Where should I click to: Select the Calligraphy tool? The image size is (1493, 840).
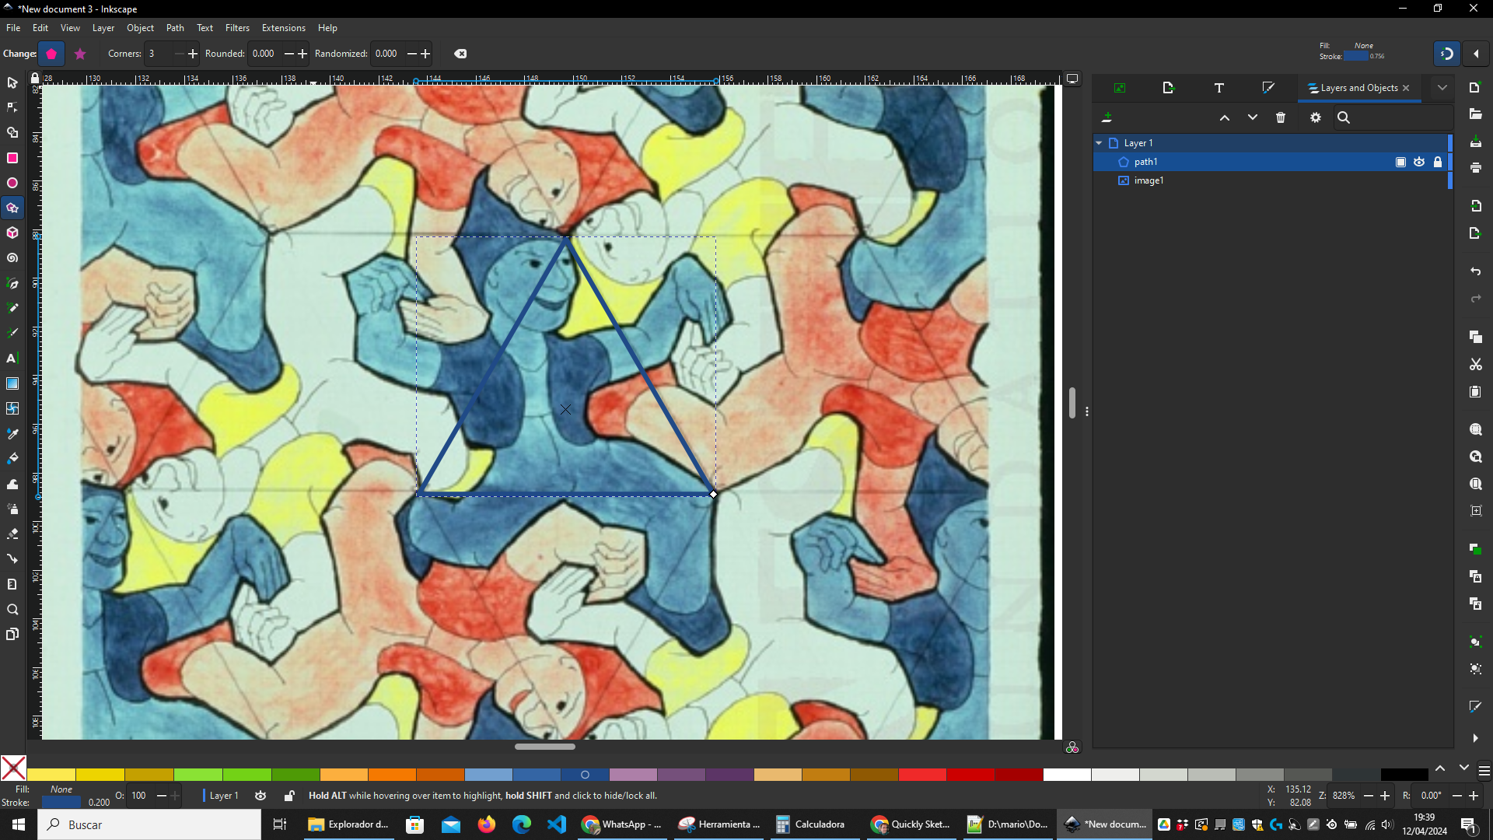12,333
